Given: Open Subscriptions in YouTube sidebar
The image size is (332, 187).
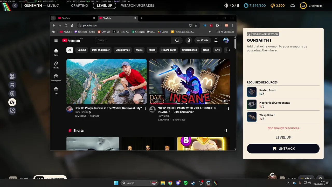Looking at the screenshot, I should (56, 78).
